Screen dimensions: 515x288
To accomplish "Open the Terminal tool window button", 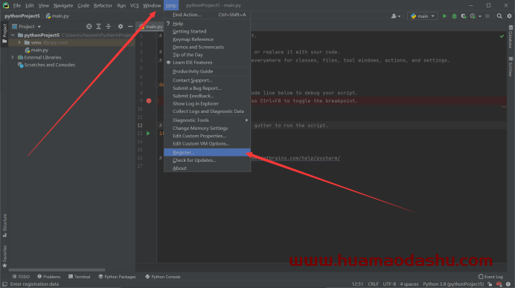I will pos(79,277).
